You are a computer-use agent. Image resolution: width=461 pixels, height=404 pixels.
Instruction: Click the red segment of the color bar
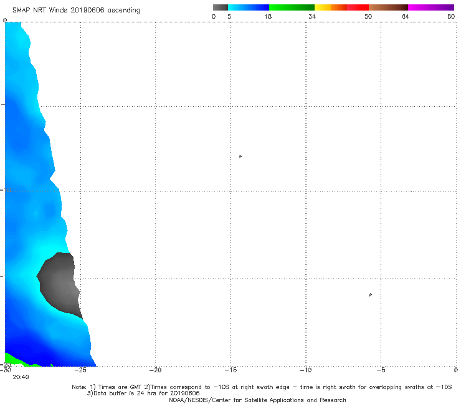[x=358, y=7]
